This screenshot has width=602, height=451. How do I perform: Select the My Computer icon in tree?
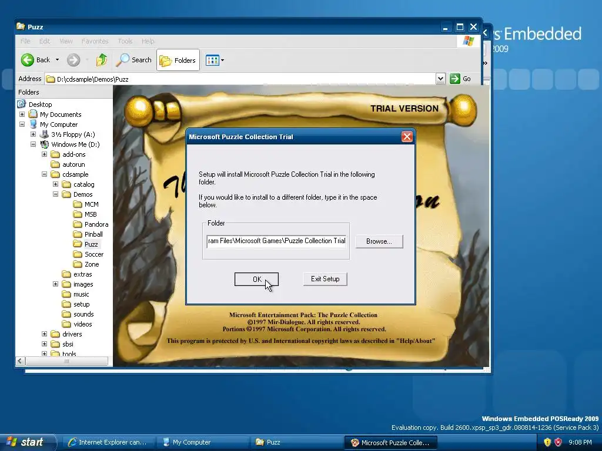33,124
